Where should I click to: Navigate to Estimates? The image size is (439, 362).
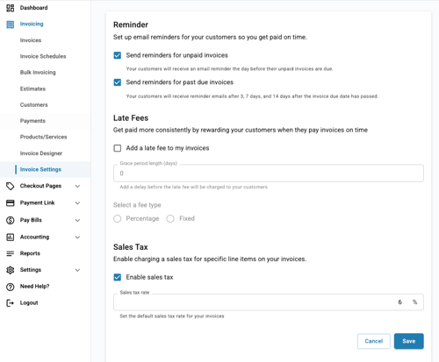[x=32, y=89]
